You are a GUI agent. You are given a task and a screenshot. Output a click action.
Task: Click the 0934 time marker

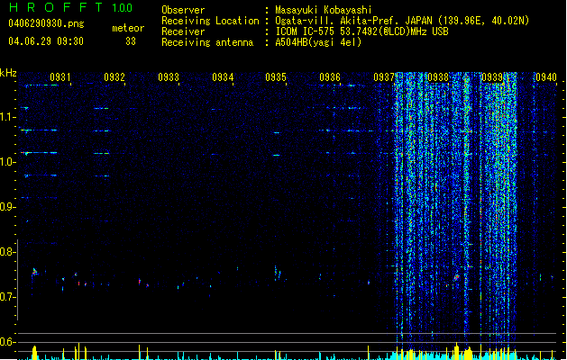click(223, 76)
